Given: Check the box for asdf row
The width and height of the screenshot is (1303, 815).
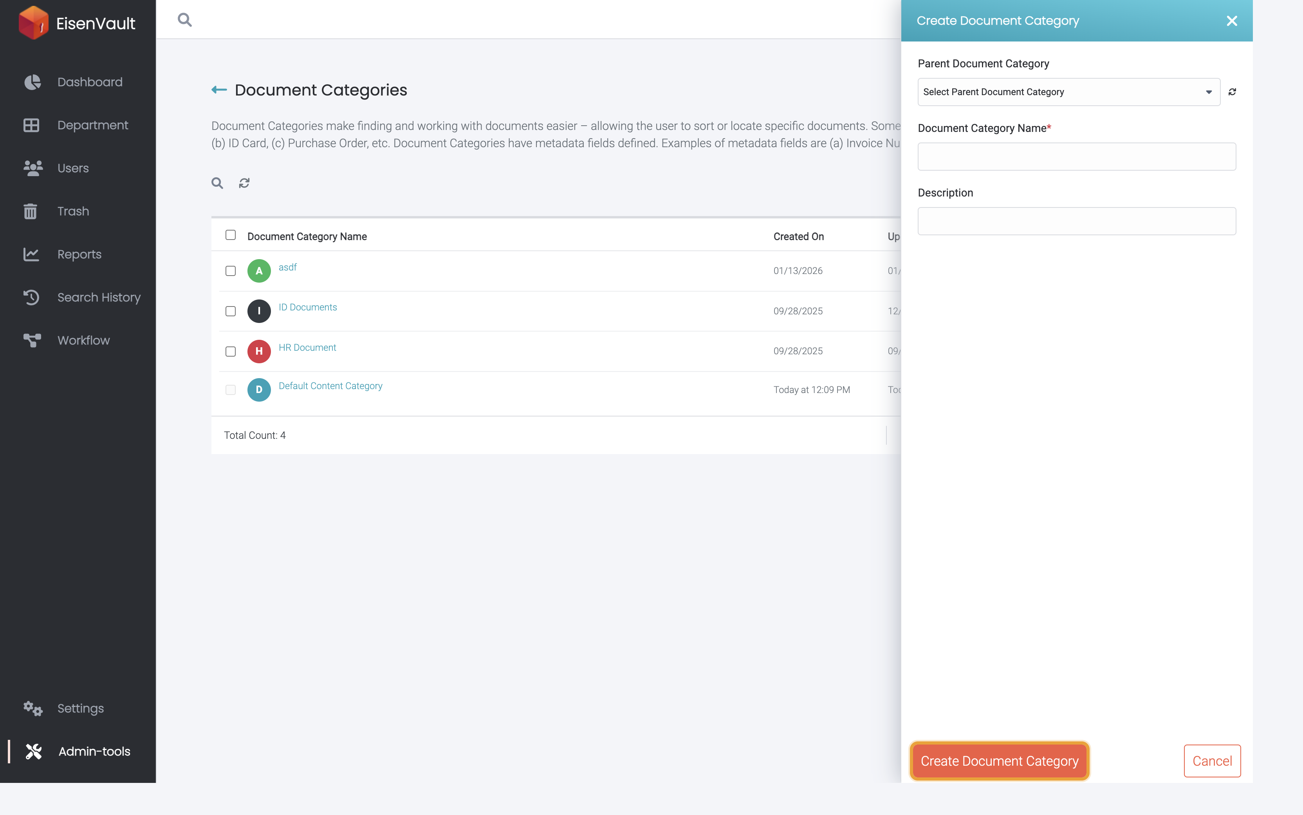Looking at the screenshot, I should click(230, 270).
